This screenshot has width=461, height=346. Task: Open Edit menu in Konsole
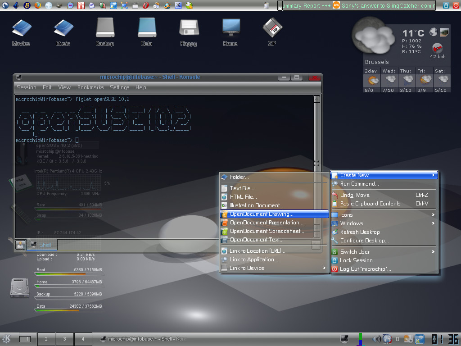pos(47,87)
